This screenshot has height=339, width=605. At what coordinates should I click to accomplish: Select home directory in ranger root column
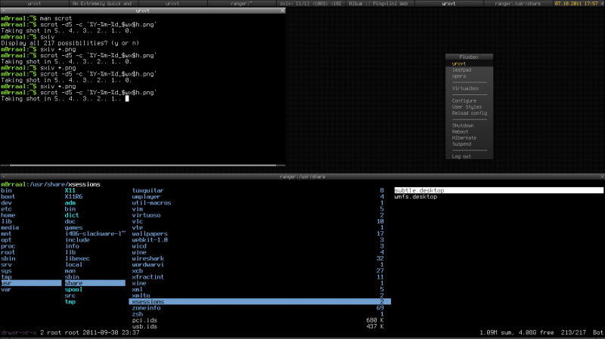(x=8, y=215)
